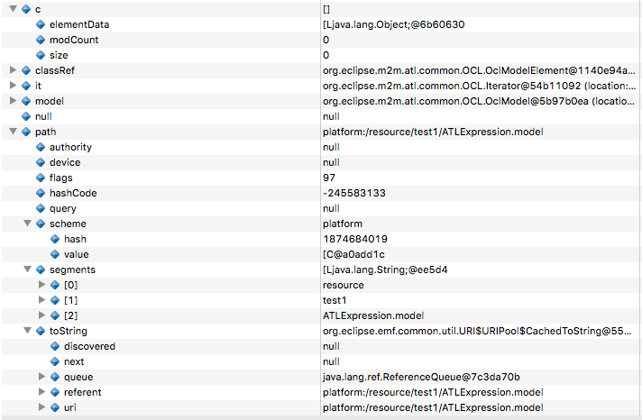Collapse the path variable node
Screen dimensions: 642x420
(x=13, y=132)
